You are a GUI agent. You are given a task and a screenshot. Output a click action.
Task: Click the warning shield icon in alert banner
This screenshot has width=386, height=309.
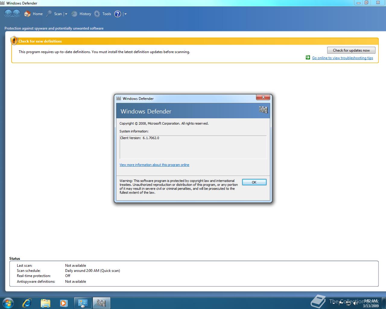click(14, 41)
